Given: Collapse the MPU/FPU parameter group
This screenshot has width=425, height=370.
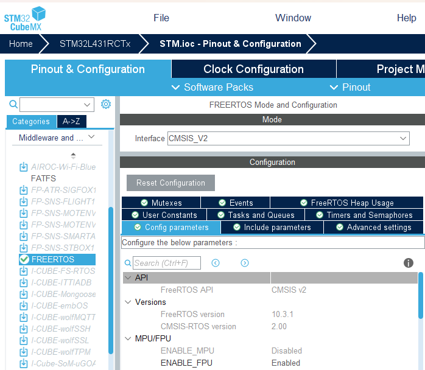Looking at the screenshot, I should pos(128,338).
